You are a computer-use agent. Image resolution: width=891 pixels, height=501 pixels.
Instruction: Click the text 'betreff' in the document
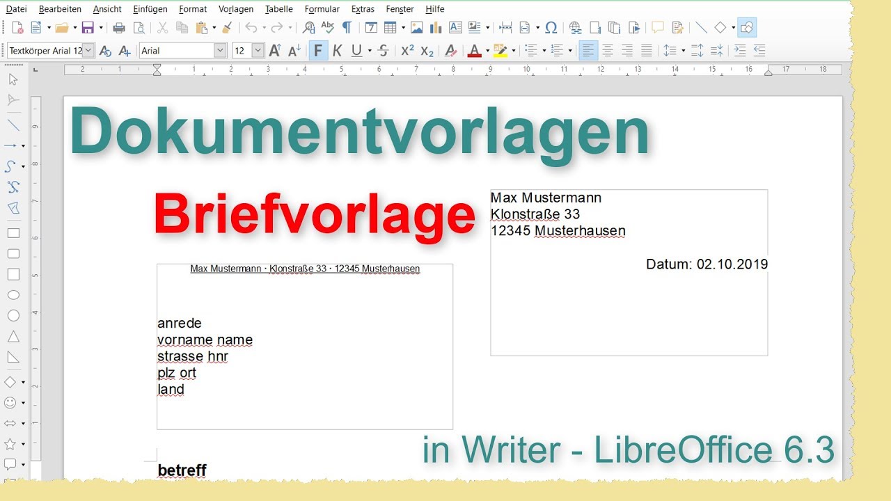[x=182, y=470]
